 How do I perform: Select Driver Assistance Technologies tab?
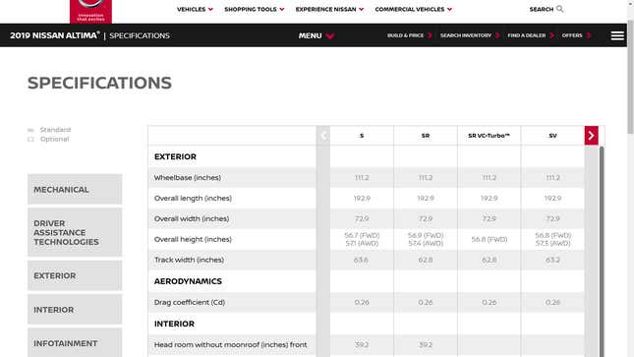pyautogui.click(x=75, y=232)
